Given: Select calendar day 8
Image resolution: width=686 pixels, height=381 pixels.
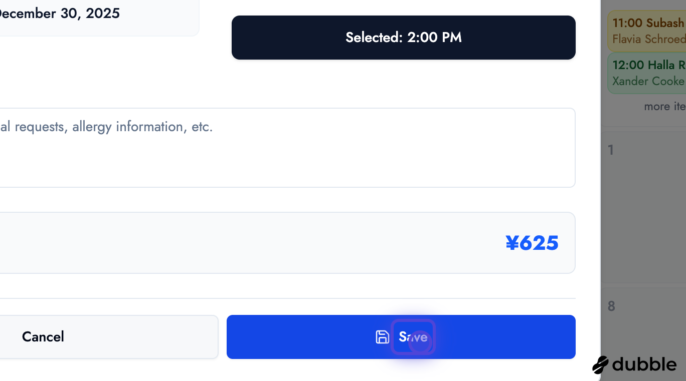Looking at the screenshot, I should 611,306.
